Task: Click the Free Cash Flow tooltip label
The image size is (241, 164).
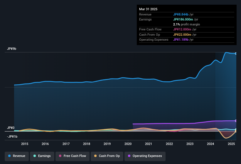Action: point(150,29)
